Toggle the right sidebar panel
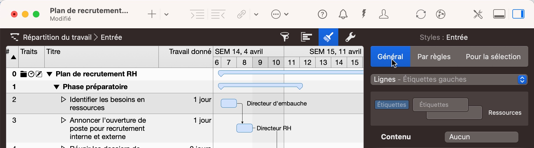This screenshot has height=148, width=534. pyautogui.click(x=518, y=14)
